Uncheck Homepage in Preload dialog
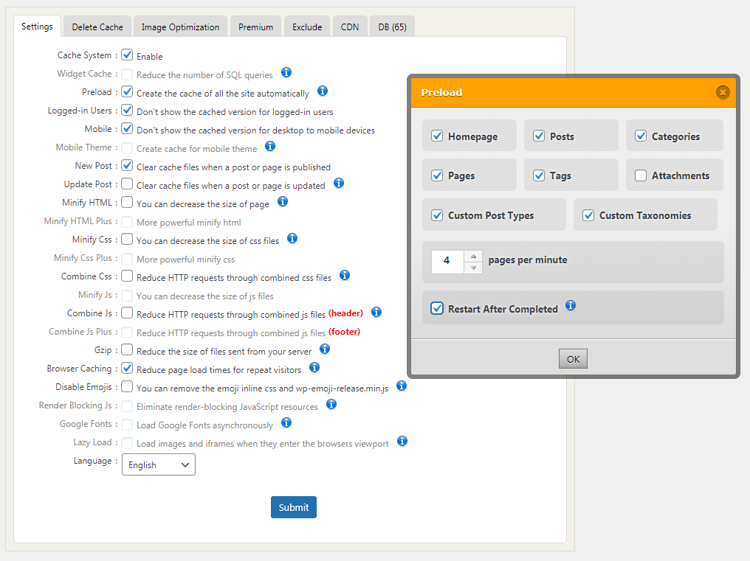 pyautogui.click(x=437, y=136)
